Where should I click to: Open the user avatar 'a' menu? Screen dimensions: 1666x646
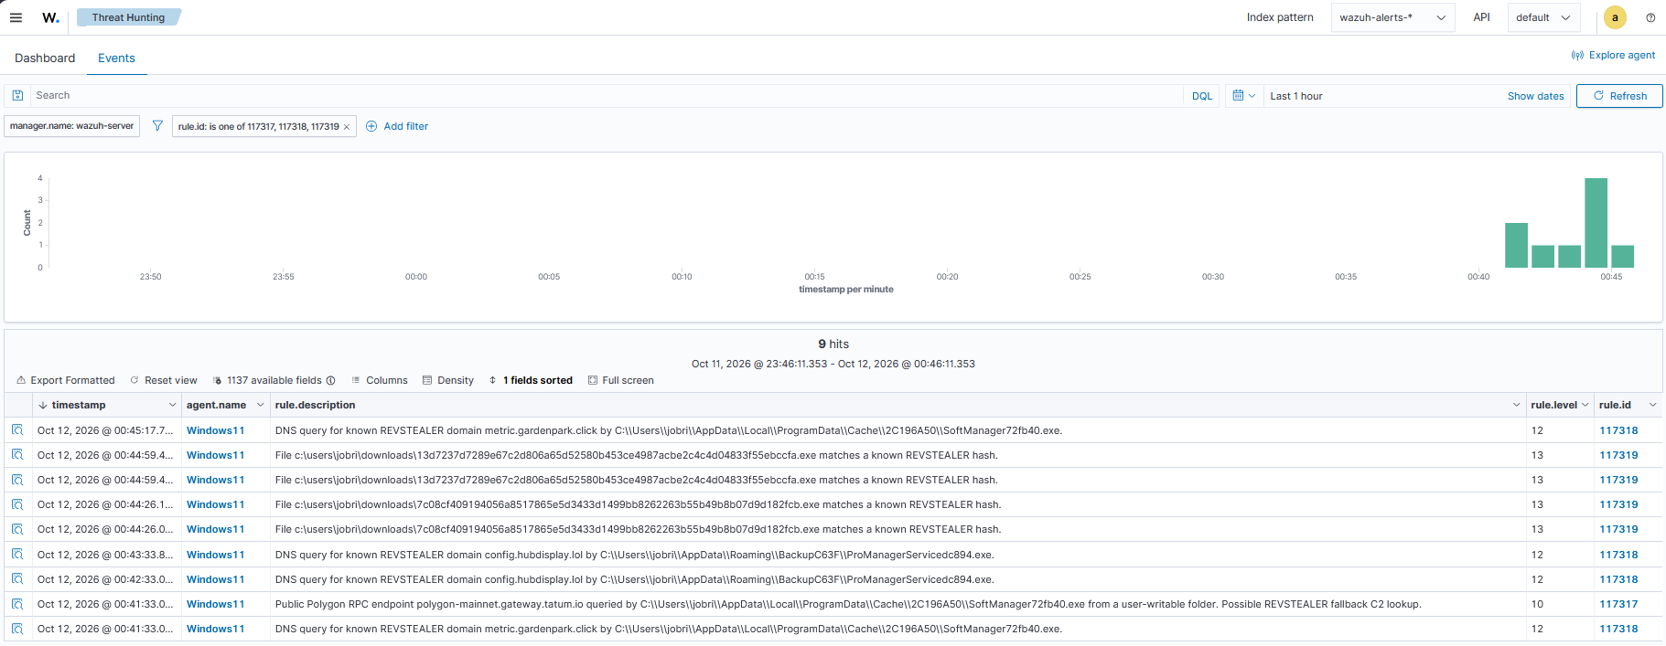(1615, 17)
